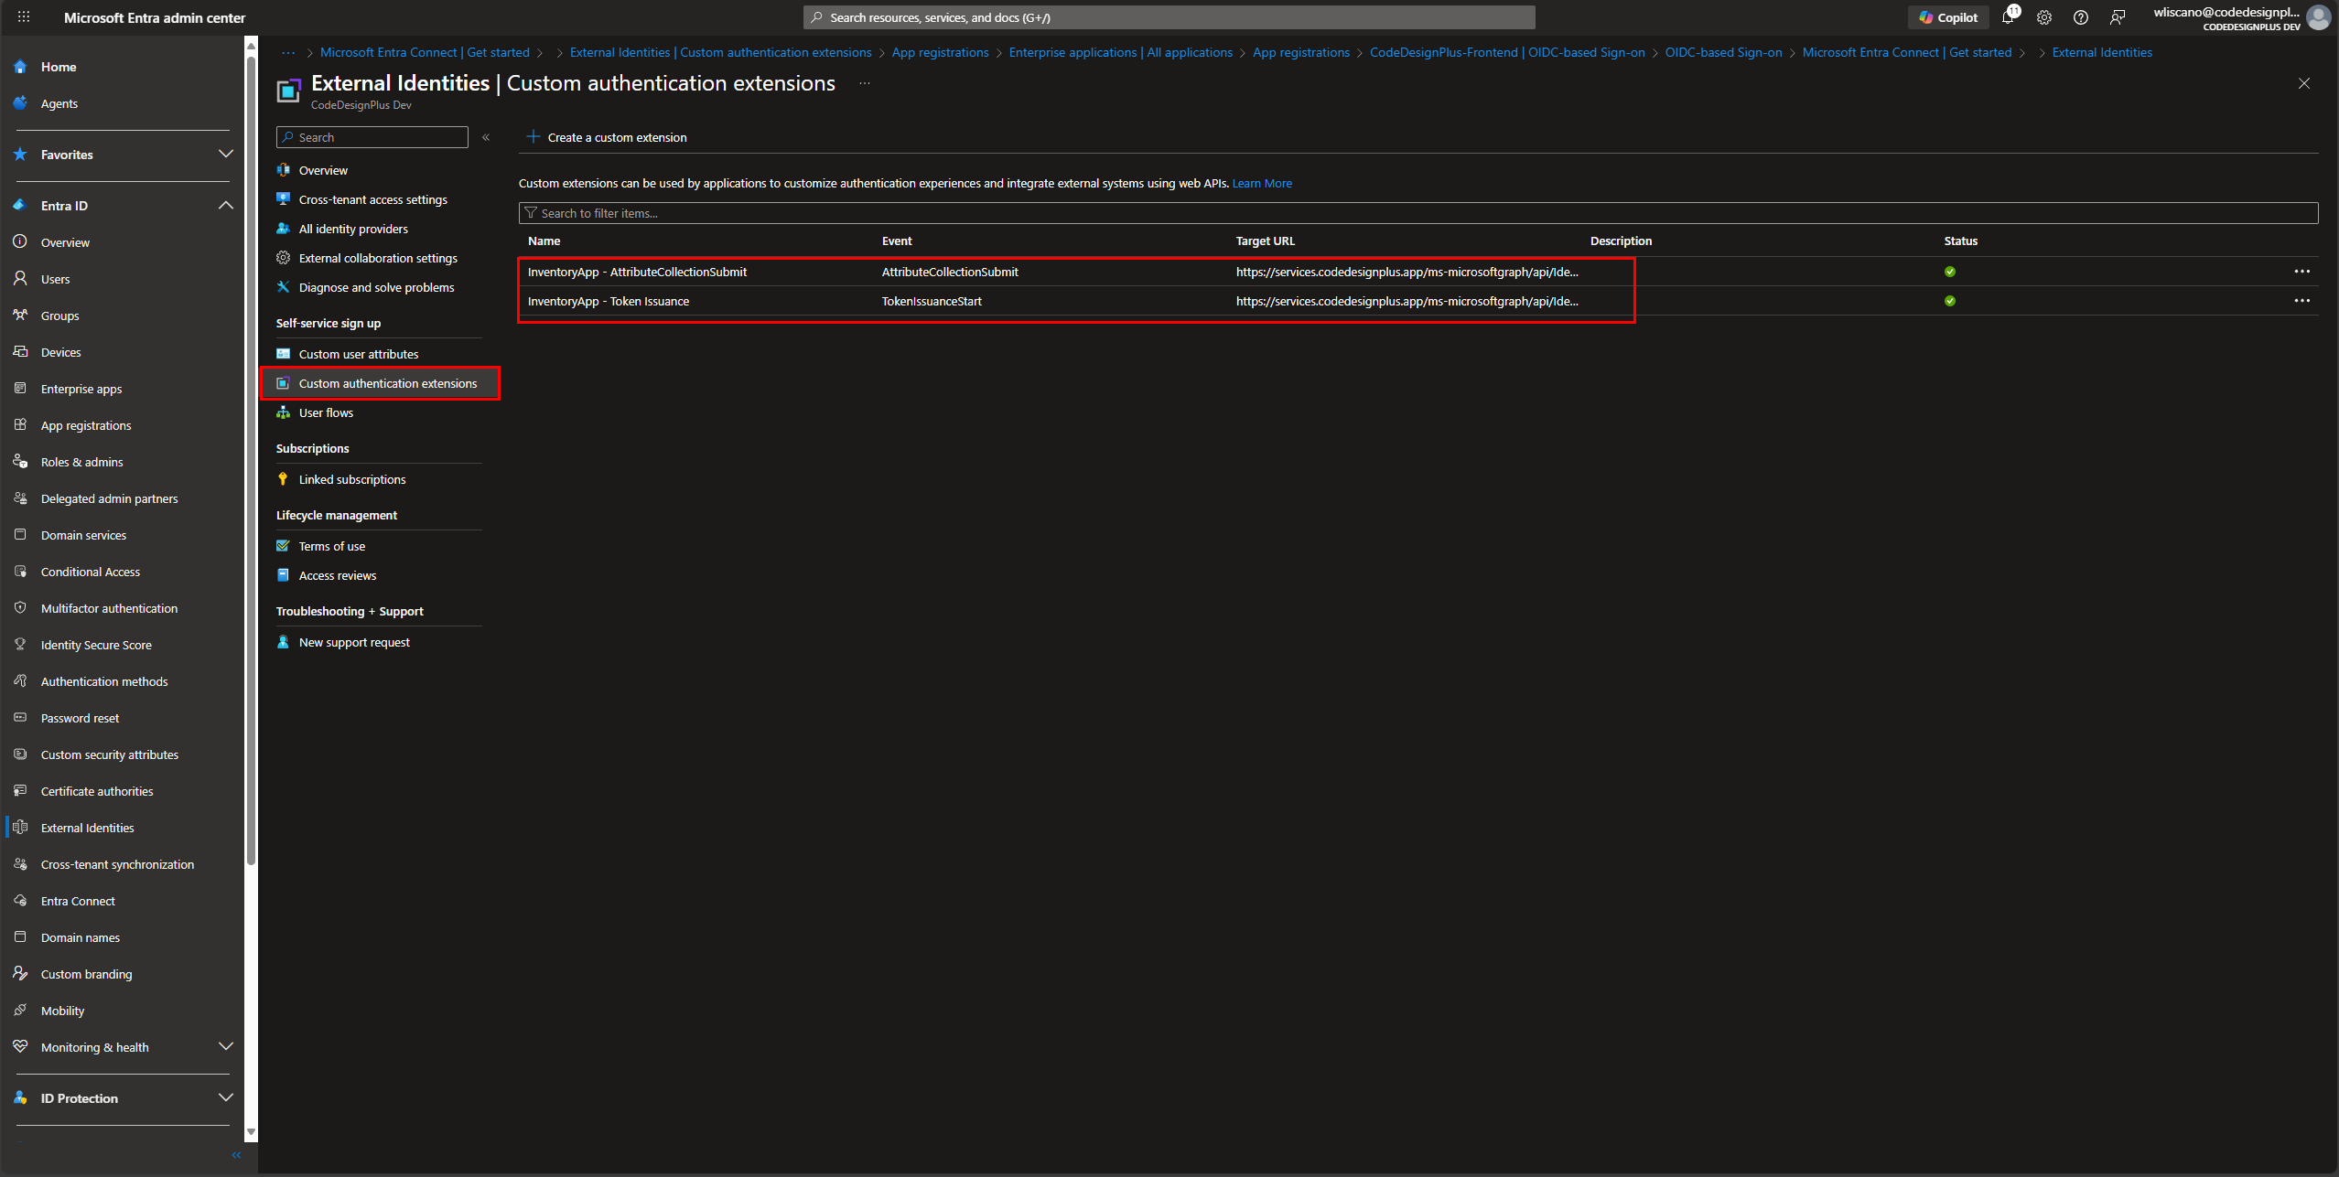Expand the ID Protection section

pos(225,1098)
